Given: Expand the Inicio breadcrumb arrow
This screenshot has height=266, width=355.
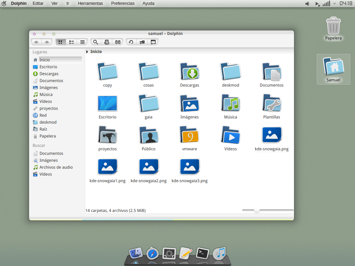Looking at the screenshot, I should [87, 52].
